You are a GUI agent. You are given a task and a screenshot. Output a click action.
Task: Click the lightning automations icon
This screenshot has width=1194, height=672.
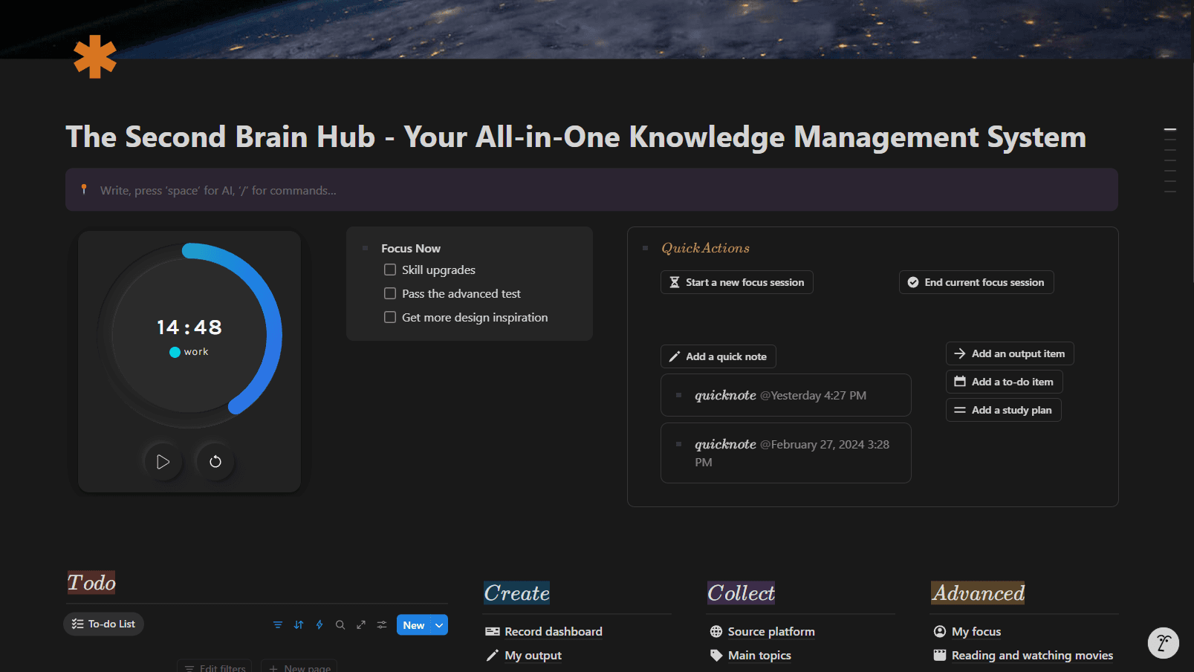click(x=319, y=625)
